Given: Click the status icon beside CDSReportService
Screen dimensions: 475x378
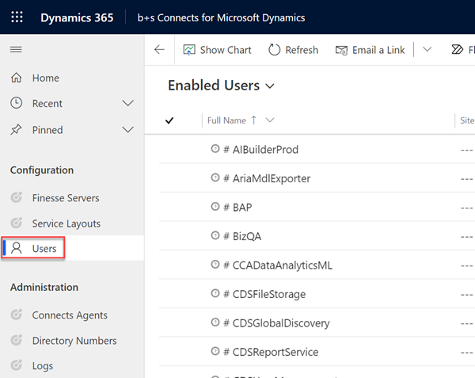Looking at the screenshot, I should pyautogui.click(x=215, y=351).
